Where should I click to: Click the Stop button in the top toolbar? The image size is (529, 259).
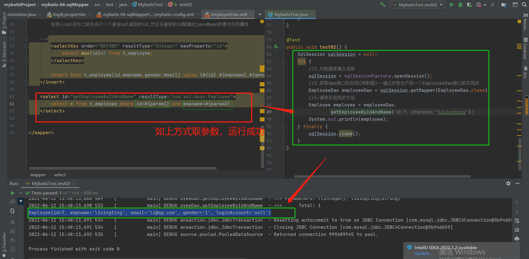point(493,5)
